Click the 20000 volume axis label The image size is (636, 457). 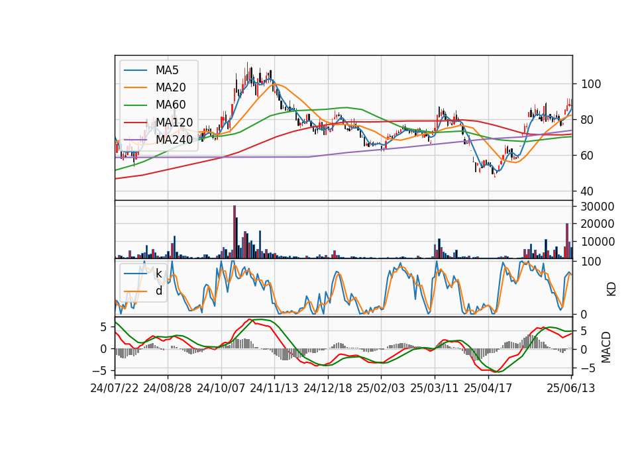[x=598, y=224]
